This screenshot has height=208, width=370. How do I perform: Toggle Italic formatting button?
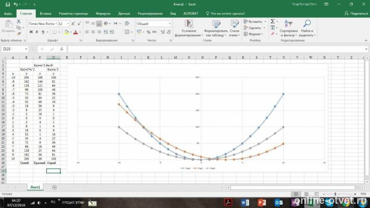click(x=37, y=32)
